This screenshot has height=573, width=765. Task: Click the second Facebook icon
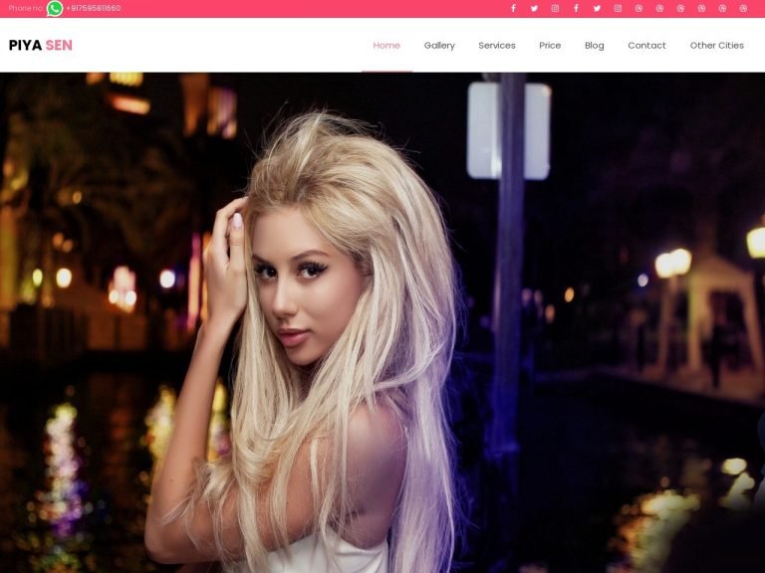tap(576, 8)
